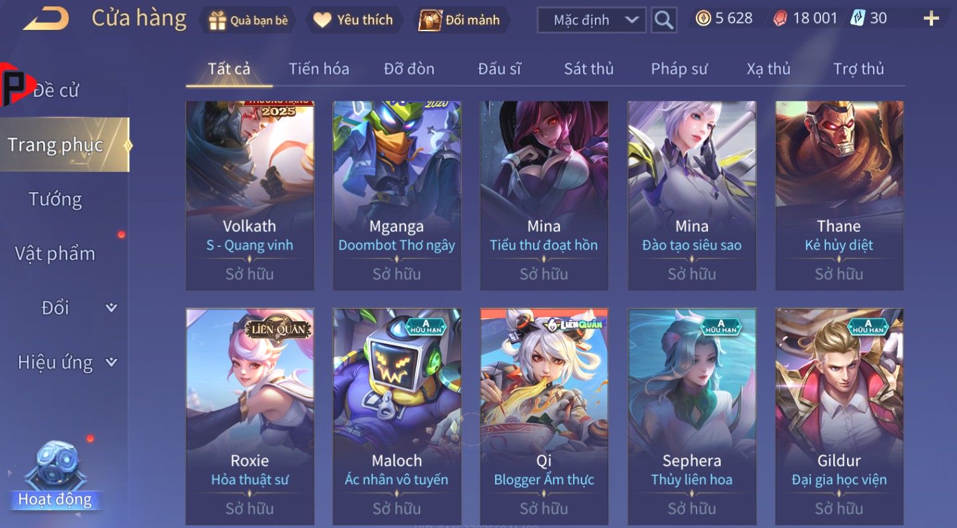Click the red ruby balance icon
This screenshot has height=528, width=957.
point(780,18)
